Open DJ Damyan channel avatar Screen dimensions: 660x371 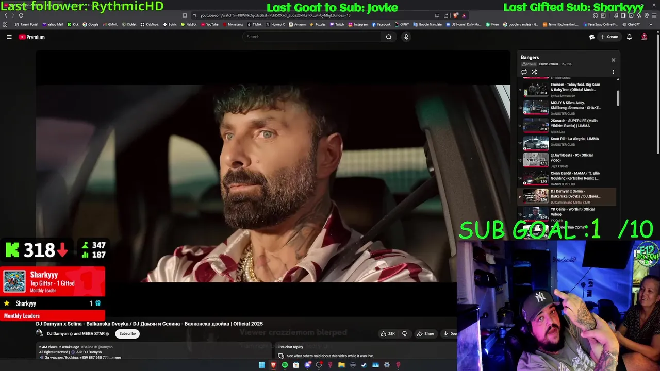click(x=40, y=333)
